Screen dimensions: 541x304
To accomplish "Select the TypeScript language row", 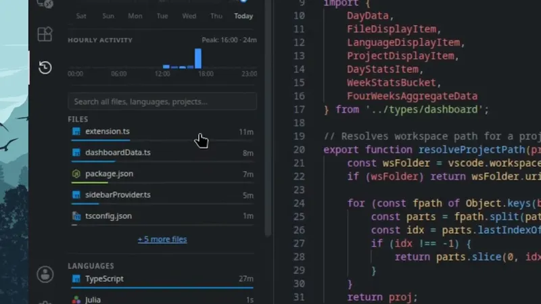I will coord(162,281).
